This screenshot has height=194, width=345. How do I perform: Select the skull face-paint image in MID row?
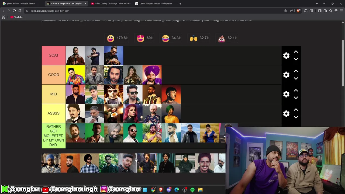113,94
